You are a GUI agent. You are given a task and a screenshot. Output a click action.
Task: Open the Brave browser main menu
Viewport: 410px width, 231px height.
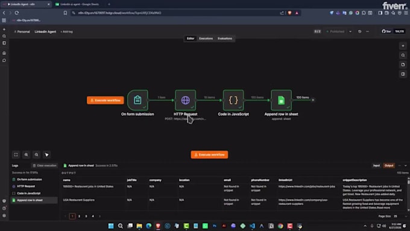[x=406, y=13]
